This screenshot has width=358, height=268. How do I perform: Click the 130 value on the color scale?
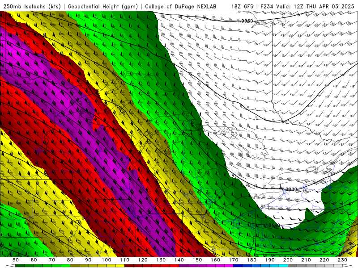[x=161, y=260]
